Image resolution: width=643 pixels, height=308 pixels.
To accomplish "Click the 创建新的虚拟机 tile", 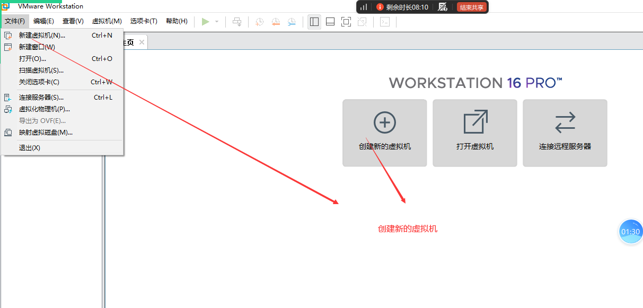I will click(385, 133).
